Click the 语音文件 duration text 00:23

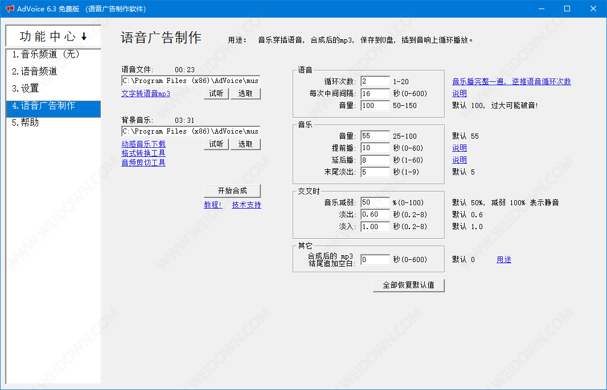click(x=184, y=69)
